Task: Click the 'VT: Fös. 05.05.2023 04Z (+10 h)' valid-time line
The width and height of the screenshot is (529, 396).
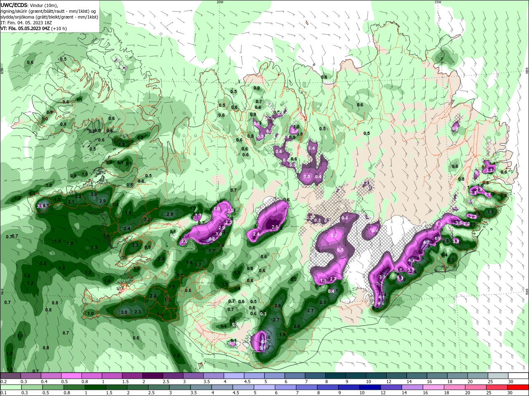Action: pos(33,28)
